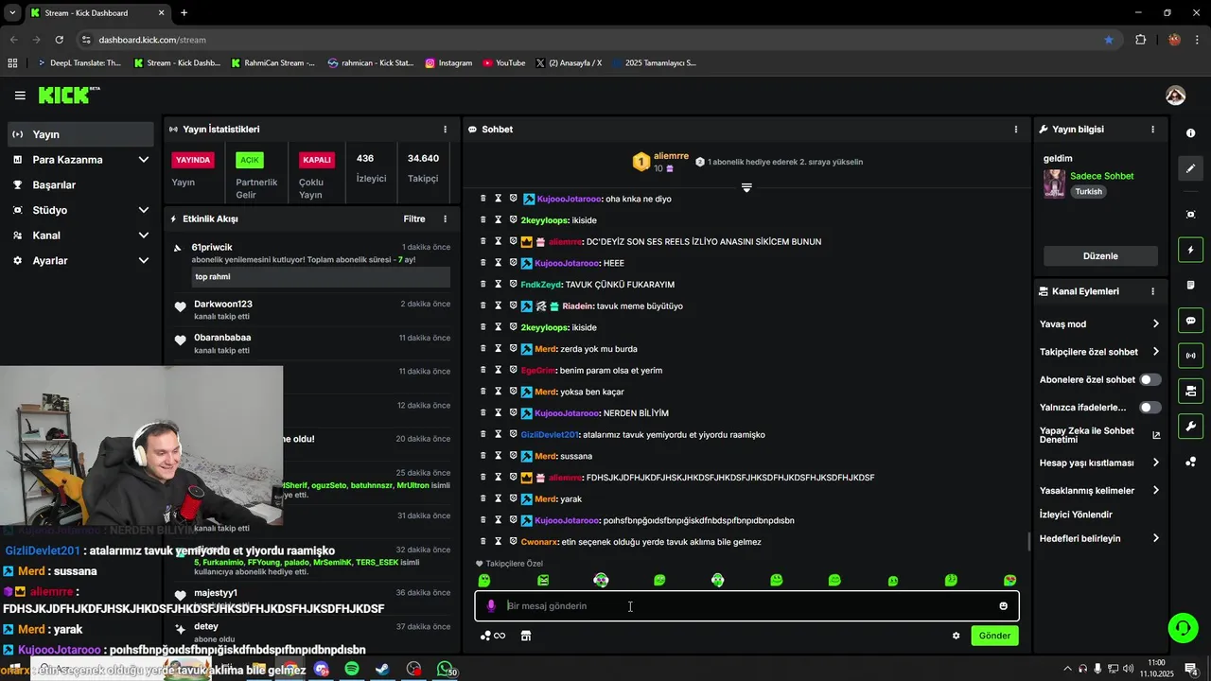Open the YouTube bookmark
1211x681 pixels.
503,63
